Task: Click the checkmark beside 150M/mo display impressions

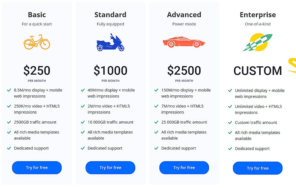Action: pos(156,90)
